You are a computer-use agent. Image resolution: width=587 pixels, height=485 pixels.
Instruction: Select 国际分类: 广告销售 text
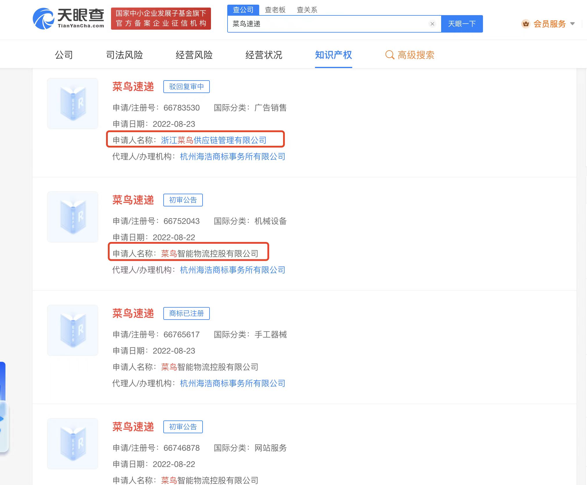[250, 108]
